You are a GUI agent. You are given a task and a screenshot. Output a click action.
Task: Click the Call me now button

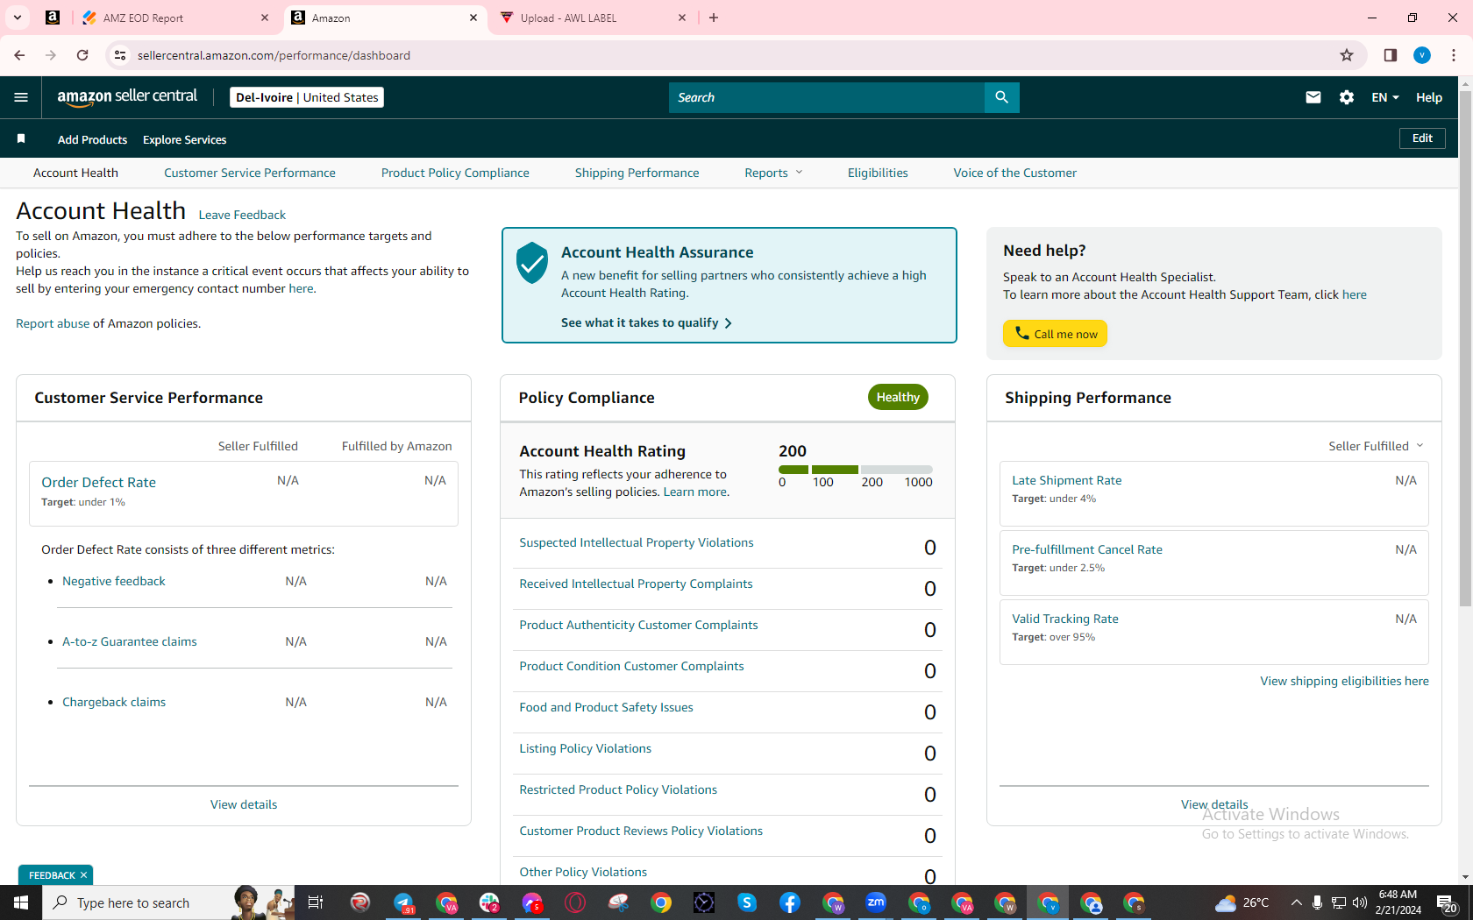(1056, 334)
